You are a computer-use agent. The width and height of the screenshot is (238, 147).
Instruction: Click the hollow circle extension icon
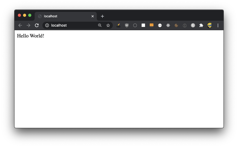[x=135, y=25]
